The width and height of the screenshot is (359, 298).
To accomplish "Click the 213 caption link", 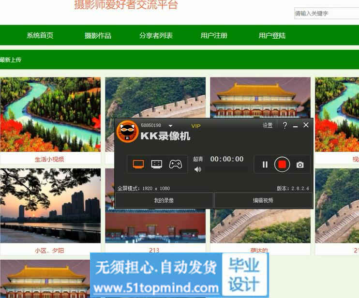I will [x=154, y=250].
